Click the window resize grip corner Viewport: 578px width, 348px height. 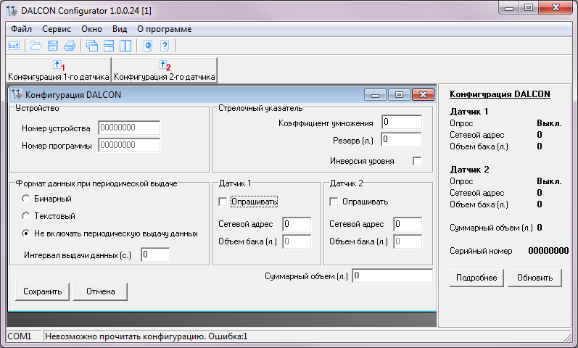(567, 336)
